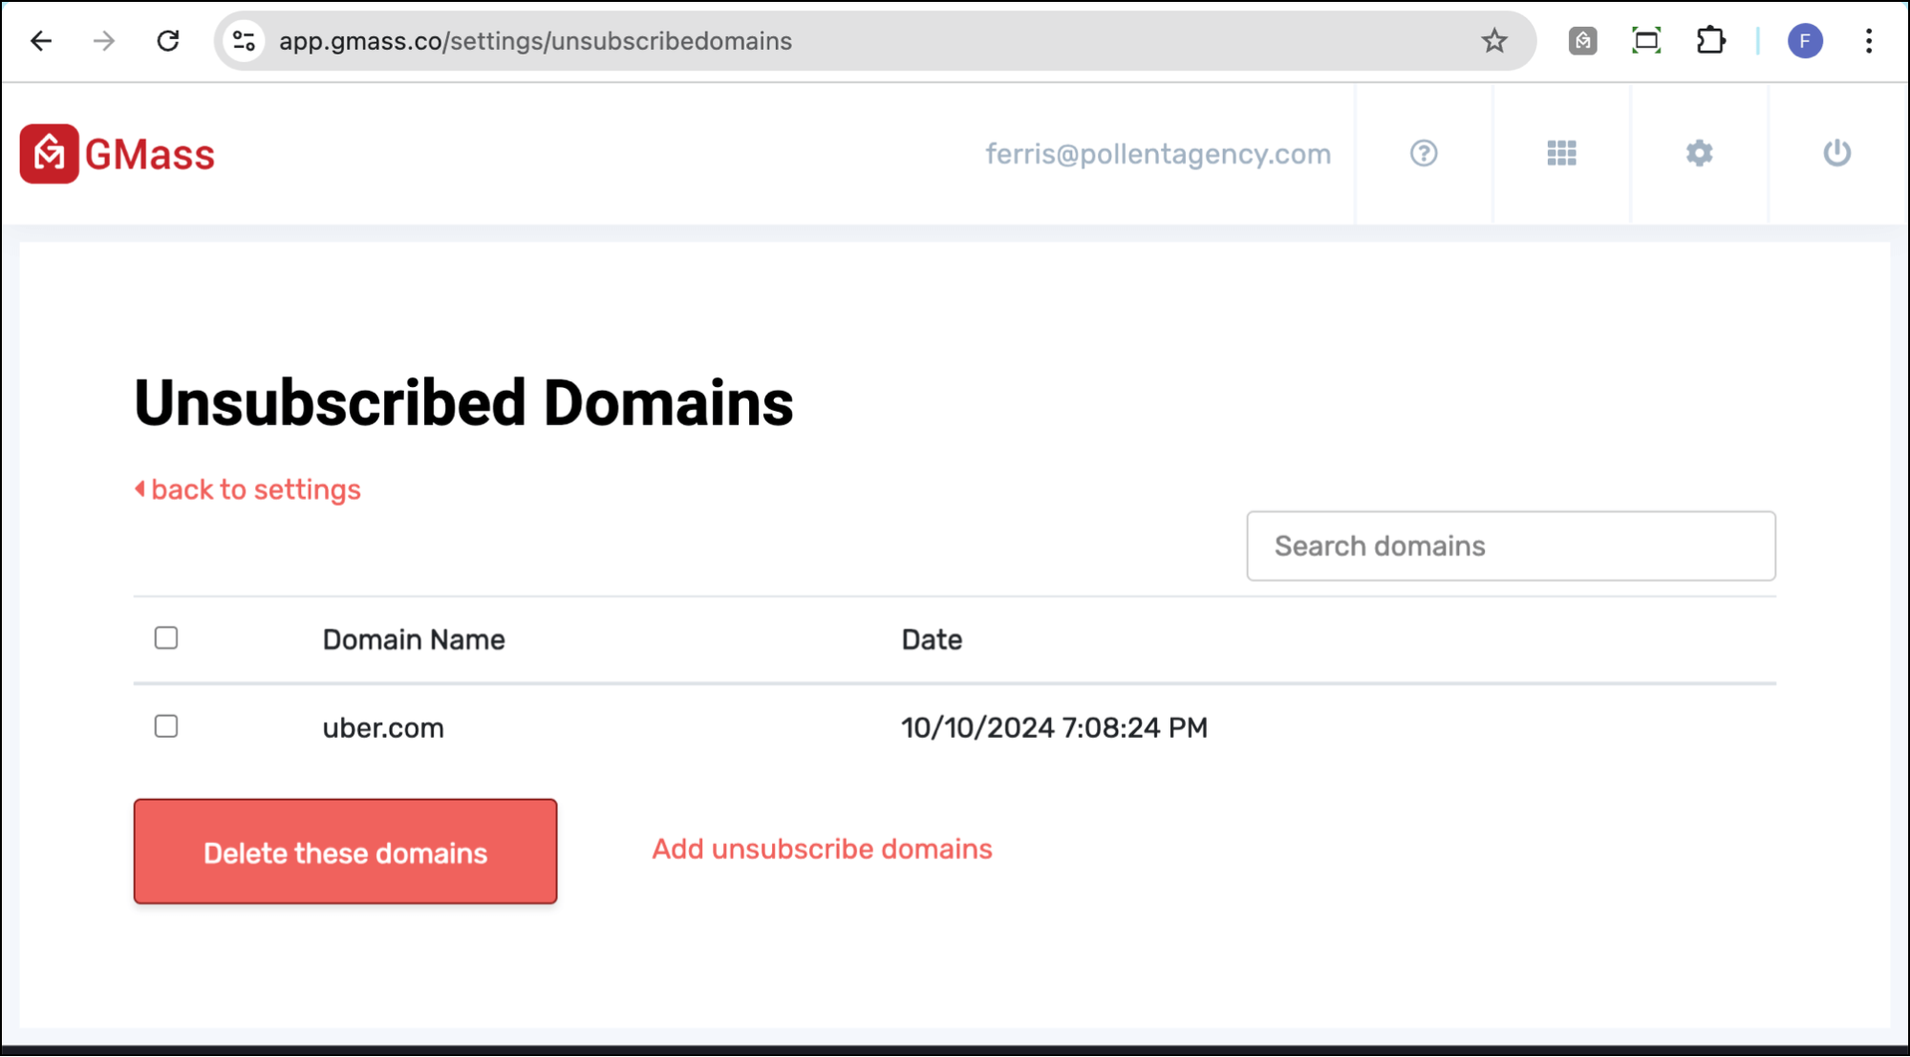
Task: Open Chrome three-dot menu
Action: coord(1869,41)
